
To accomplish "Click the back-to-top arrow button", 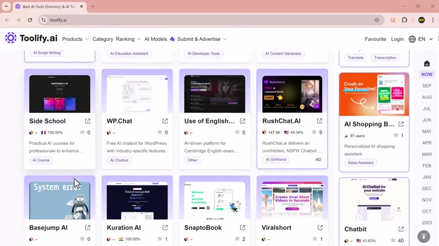I will pos(424,236).
